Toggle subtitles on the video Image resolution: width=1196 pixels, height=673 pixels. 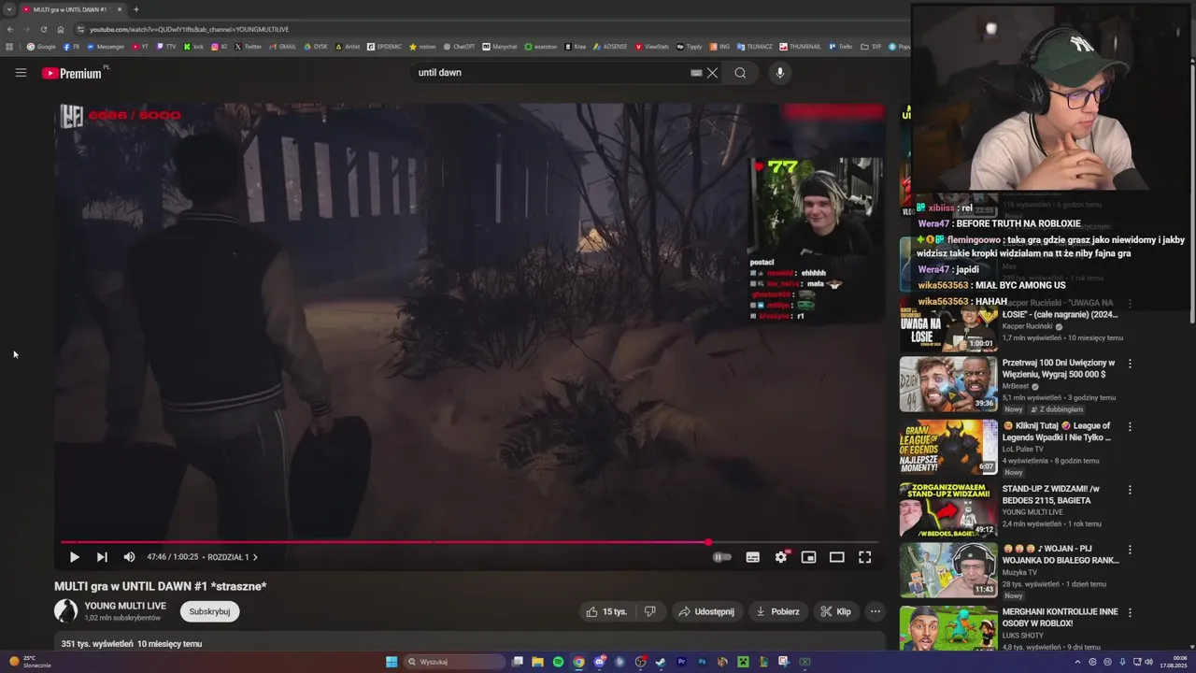click(753, 557)
